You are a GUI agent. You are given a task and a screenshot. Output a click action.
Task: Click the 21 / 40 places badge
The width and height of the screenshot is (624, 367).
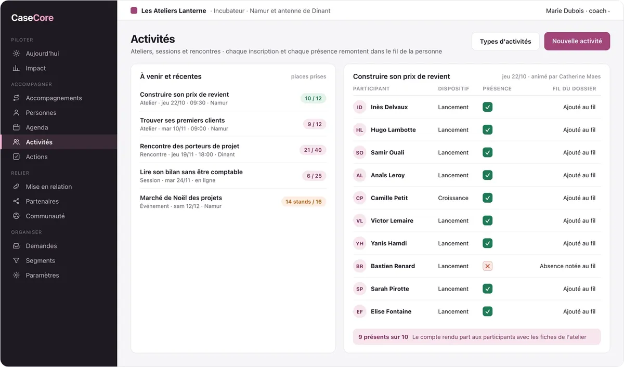313,150
